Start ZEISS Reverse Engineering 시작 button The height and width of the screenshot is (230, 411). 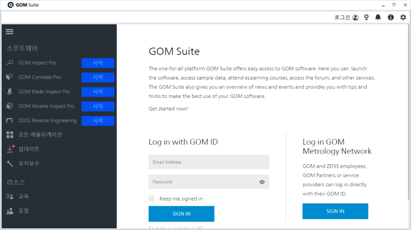pos(98,121)
